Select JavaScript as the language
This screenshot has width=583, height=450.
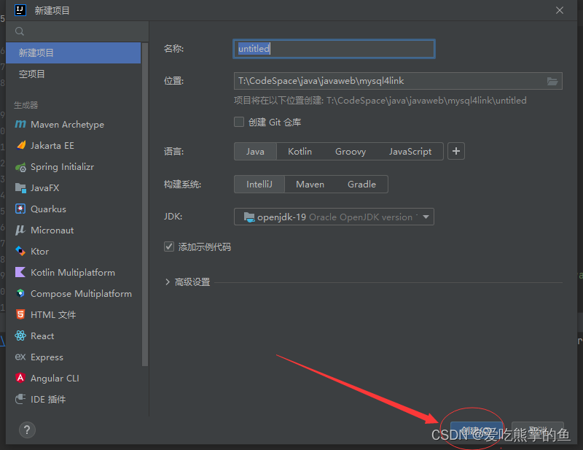410,152
